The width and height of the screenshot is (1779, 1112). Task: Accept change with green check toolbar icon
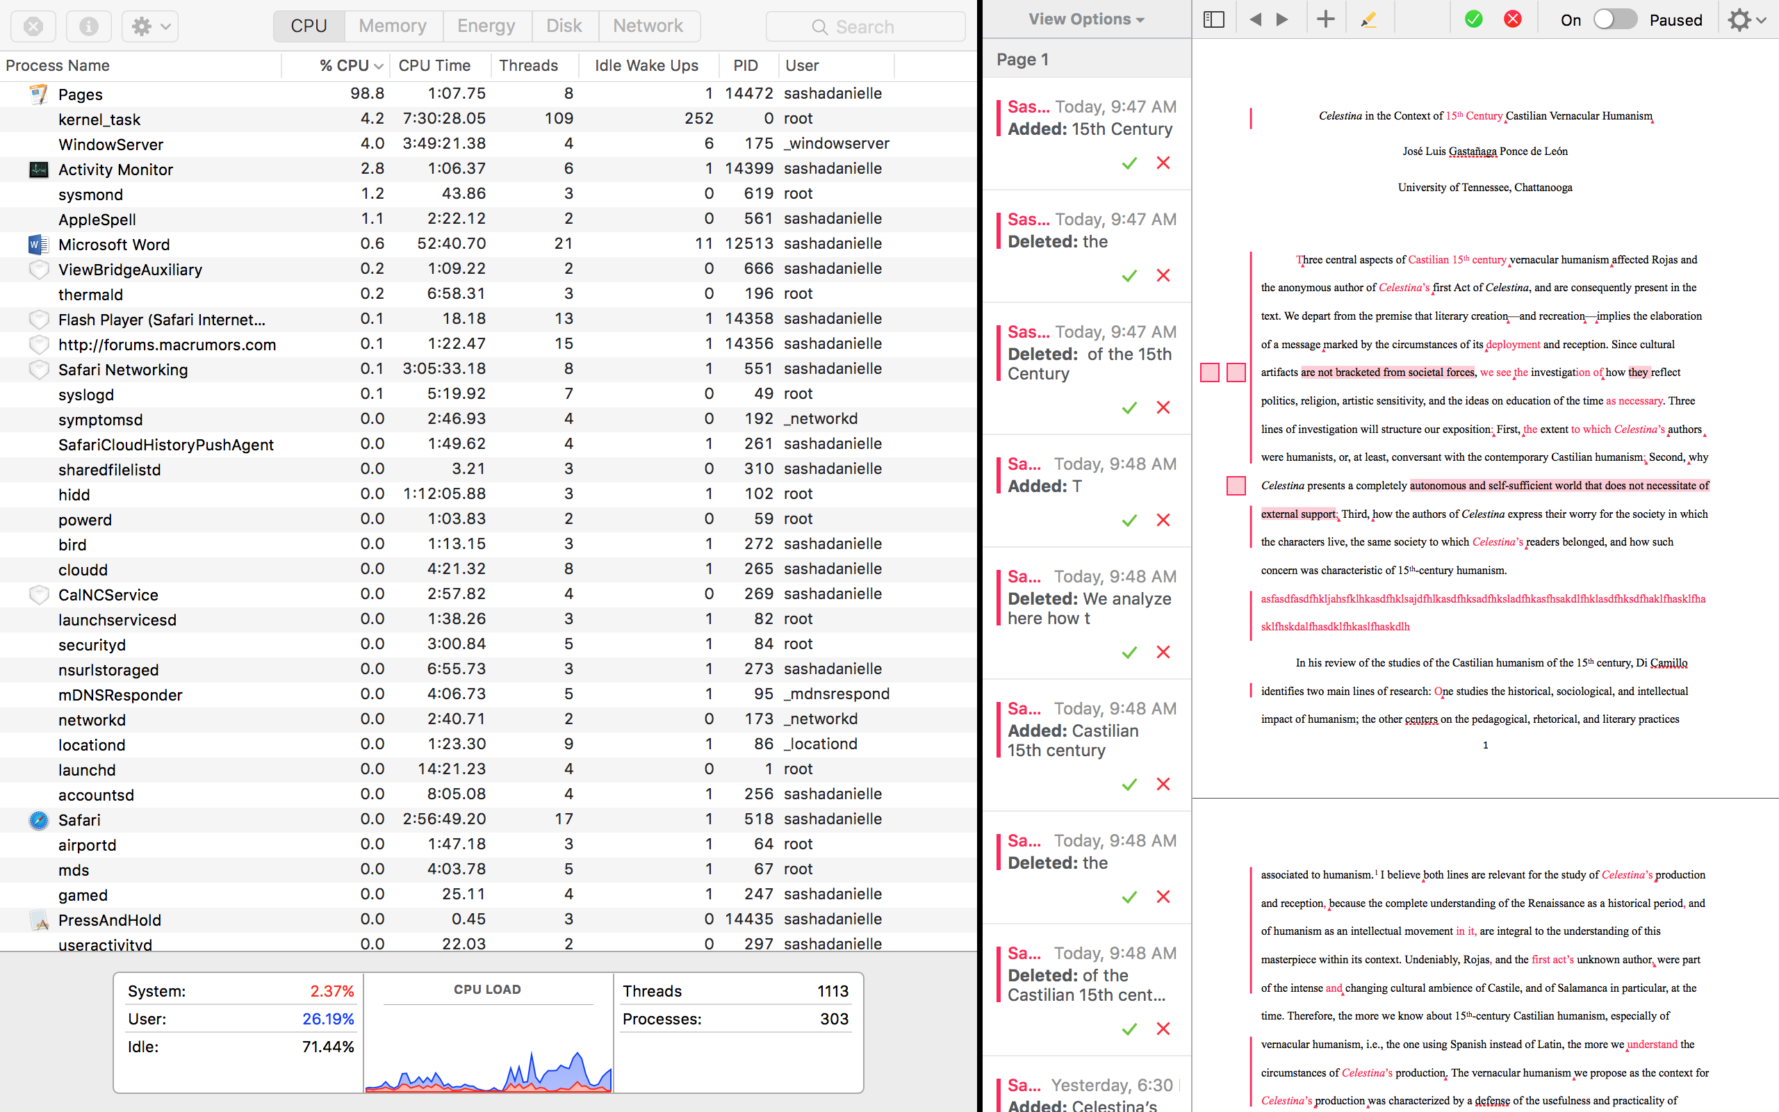pyautogui.click(x=1473, y=19)
